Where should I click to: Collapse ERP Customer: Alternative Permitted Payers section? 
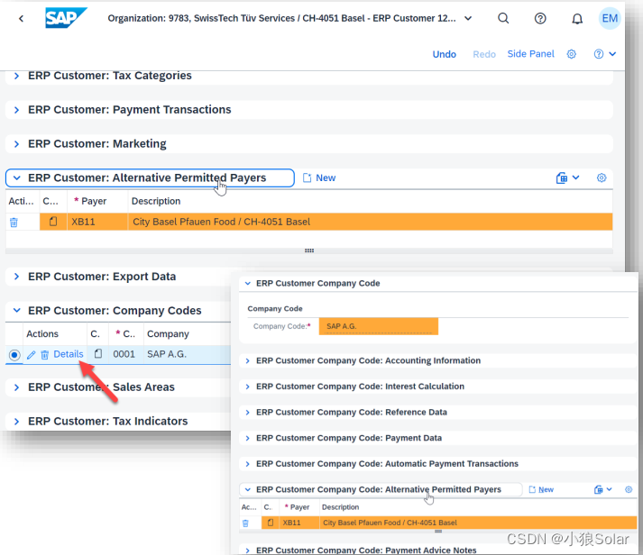click(16, 178)
